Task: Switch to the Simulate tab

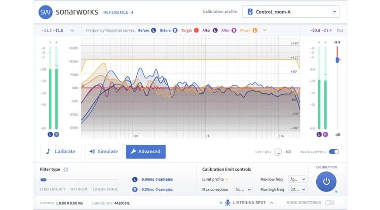Action: pyautogui.click(x=104, y=152)
